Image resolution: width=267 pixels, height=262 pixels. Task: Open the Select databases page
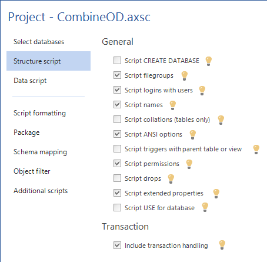39,42
